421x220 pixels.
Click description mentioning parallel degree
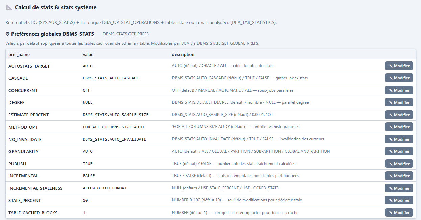tap(240, 102)
